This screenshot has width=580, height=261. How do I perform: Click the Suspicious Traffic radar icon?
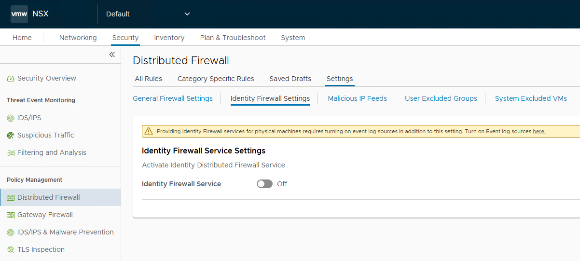11,136
